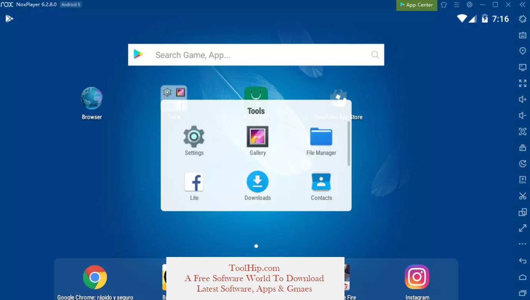The image size is (530, 300).
Task: Launch the Browser app on home screen
Action: pos(92,98)
